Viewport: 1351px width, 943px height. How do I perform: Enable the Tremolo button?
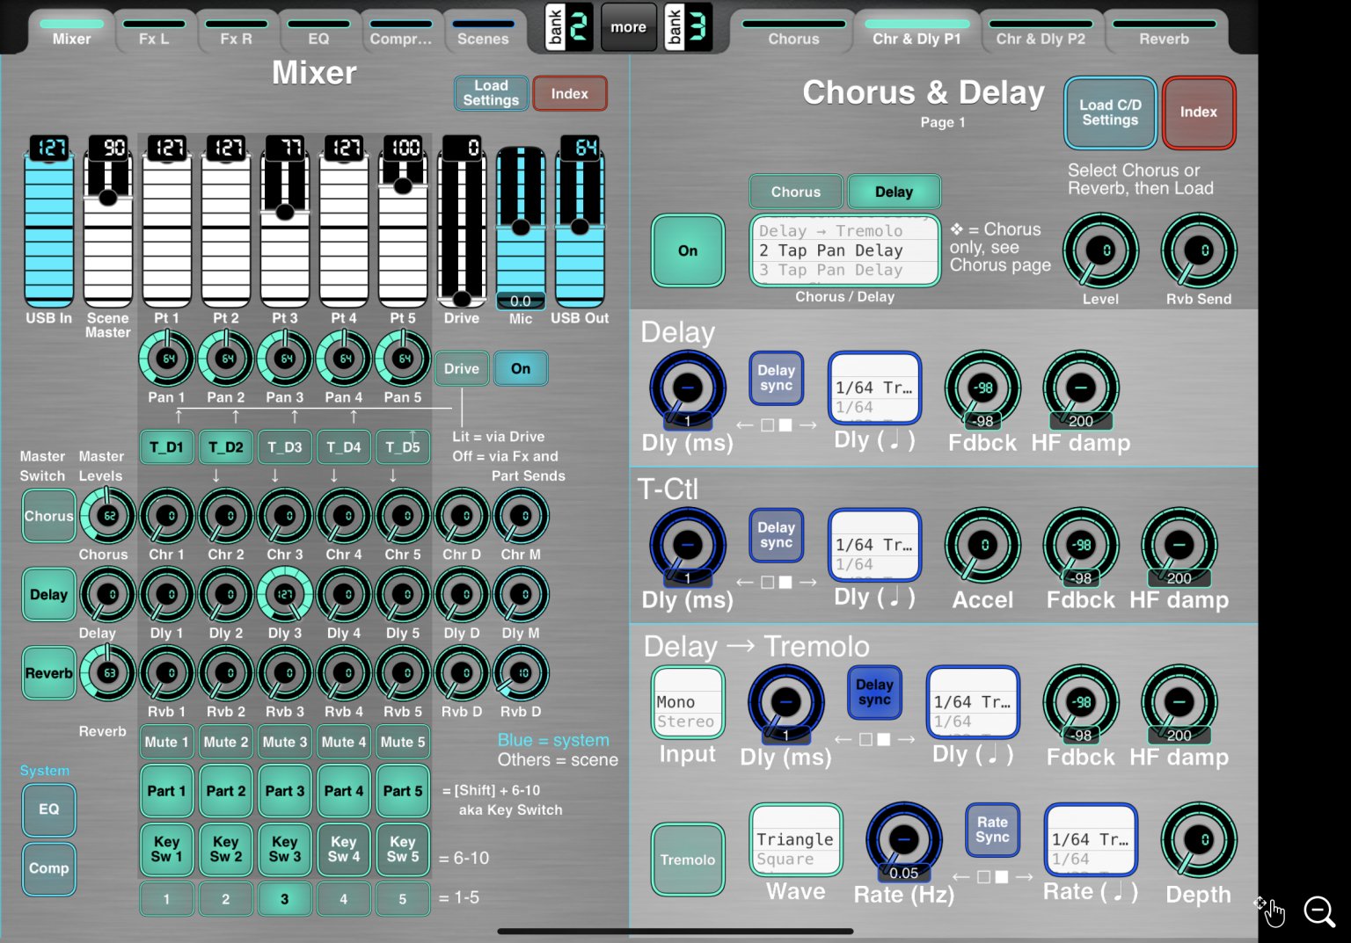click(688, 860)
